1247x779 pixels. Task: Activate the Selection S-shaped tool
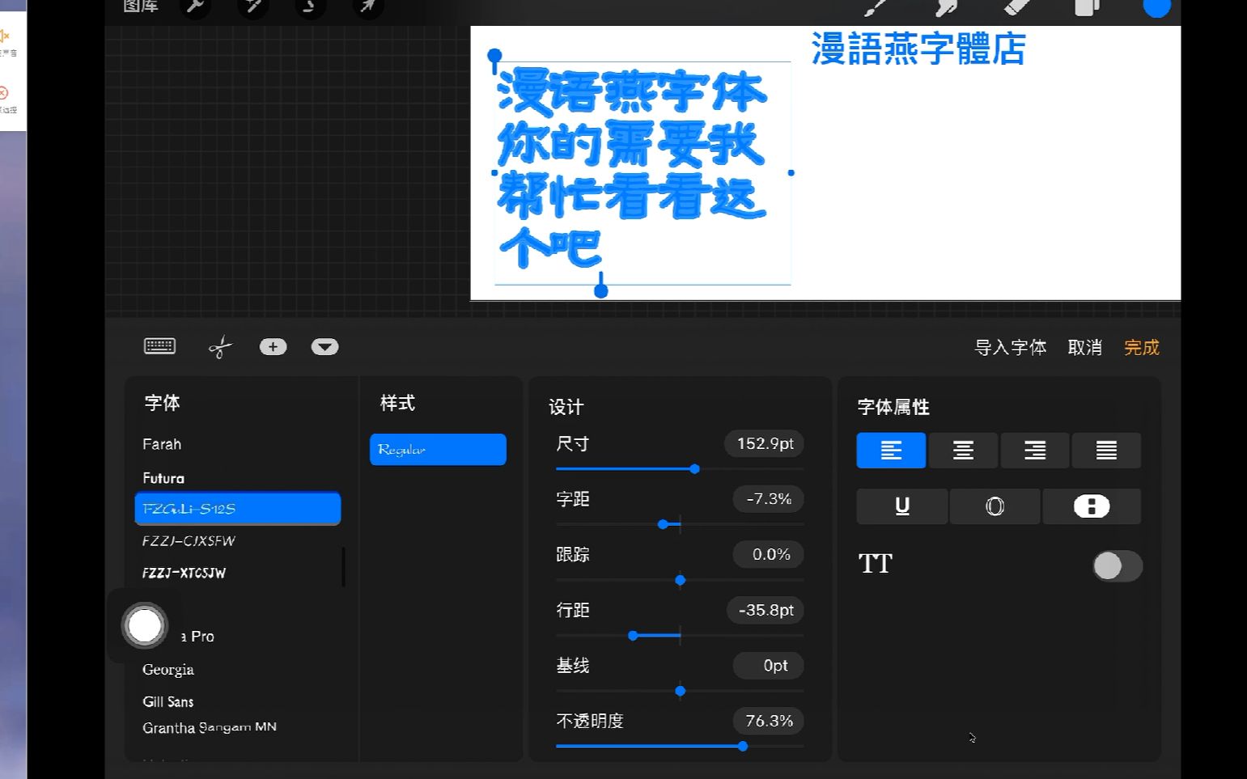coord(310,7)
